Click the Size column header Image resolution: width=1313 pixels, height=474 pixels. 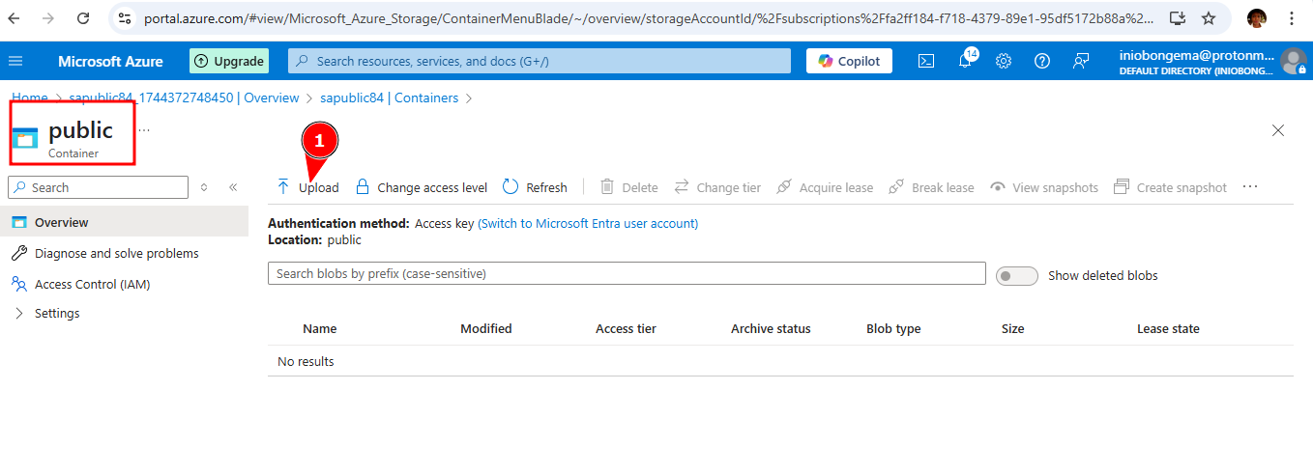pos(1012,328)
